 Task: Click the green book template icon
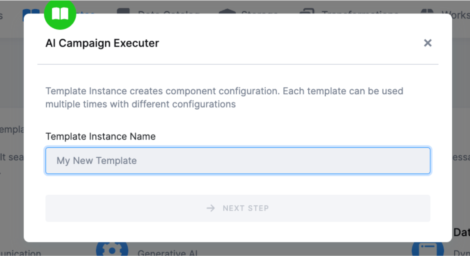click(60, 14)
